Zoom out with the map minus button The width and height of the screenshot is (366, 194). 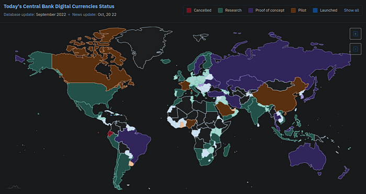(x=355, y=49)
